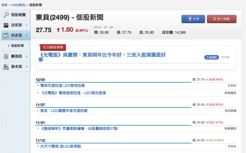Click the 低: 25.80 low price
This screenshot has height=153, width=246.
146,33
